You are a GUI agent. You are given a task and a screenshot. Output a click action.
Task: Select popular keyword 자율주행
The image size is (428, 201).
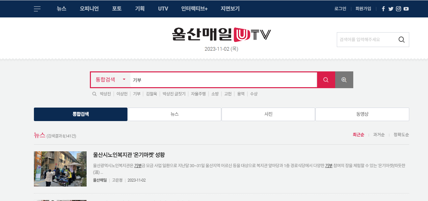coord(198,94)
